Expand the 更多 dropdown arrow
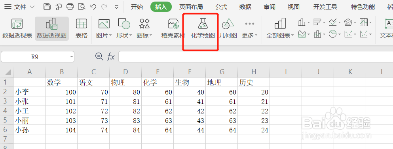Viewport: 393px width, 149px height. (256, 36)
